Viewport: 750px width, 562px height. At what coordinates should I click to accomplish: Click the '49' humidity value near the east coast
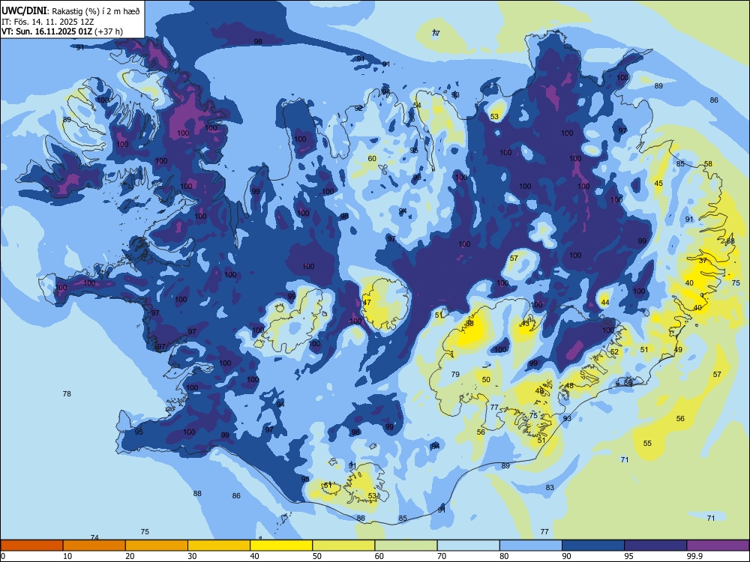(678, 349)
